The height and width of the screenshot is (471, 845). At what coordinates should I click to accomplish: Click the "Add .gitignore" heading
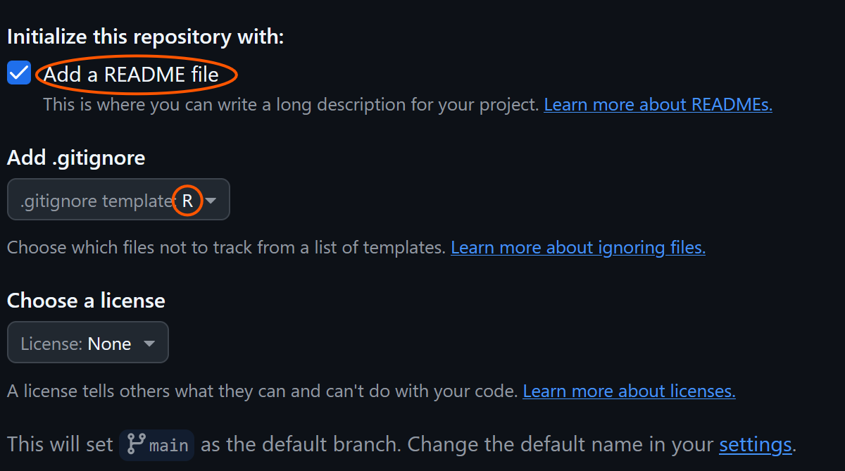(x=76, y=158)
